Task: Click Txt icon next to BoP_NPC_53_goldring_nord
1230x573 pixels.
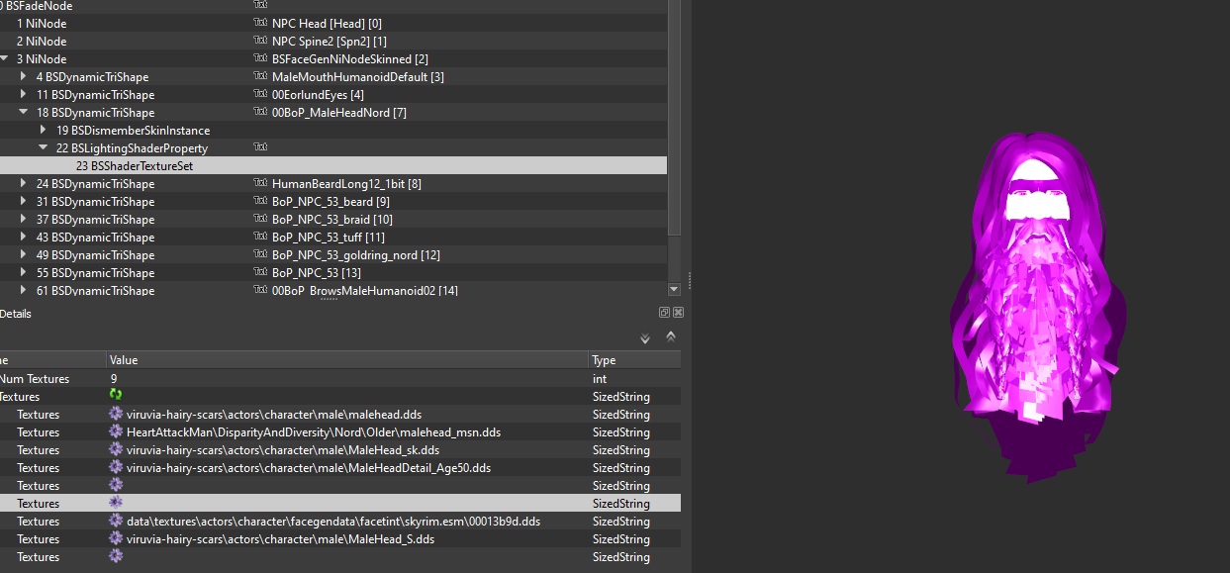Action: (260, 253)
